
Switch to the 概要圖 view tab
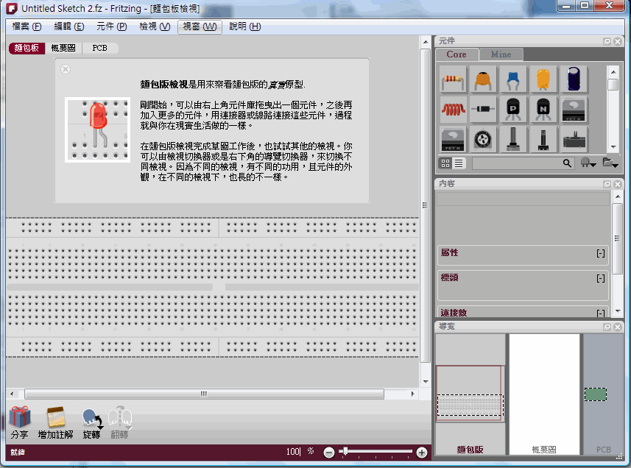pos(63,48)
